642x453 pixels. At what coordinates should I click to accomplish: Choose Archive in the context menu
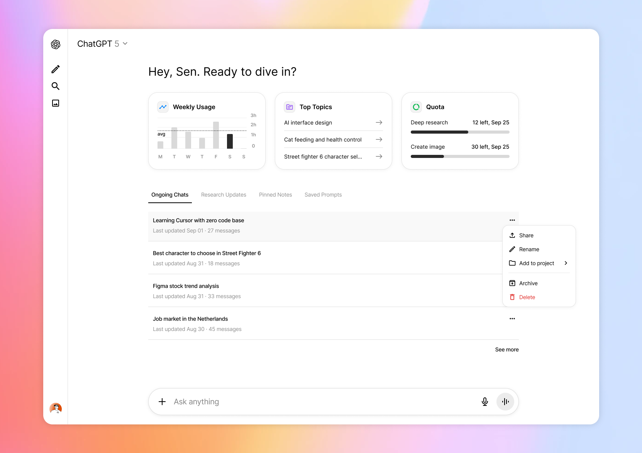point(528,283)
